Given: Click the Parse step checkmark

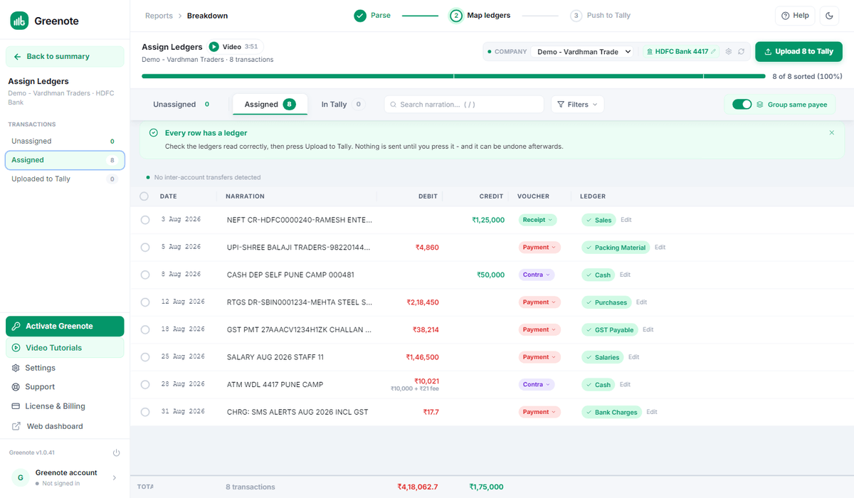Looking at the screenshot, I should [360, 16].
